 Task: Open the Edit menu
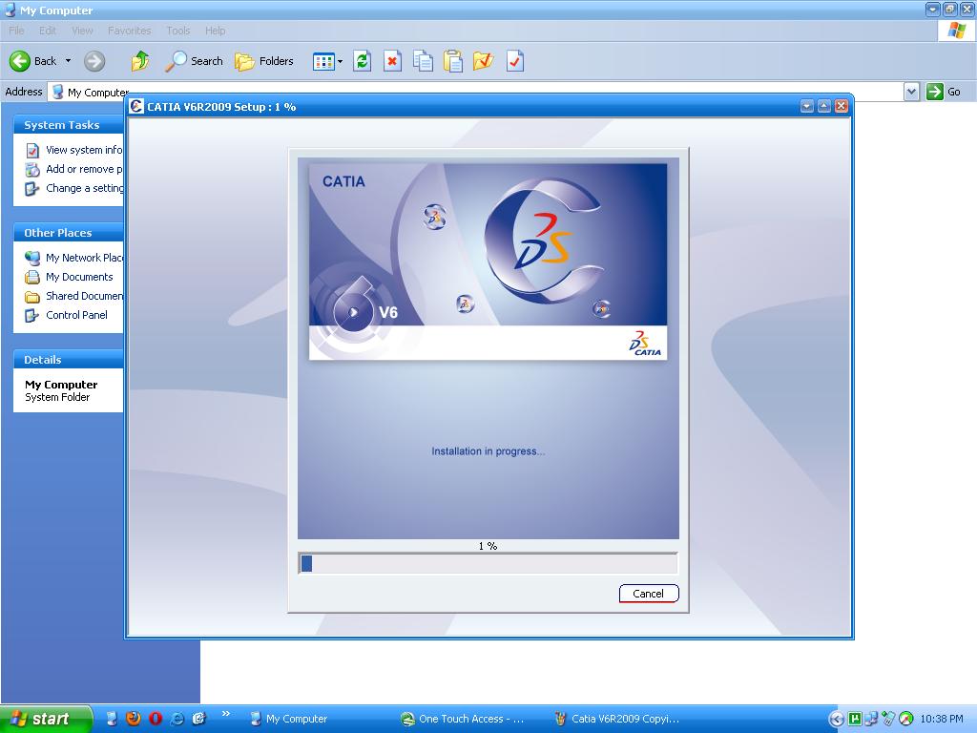[48, 31]
